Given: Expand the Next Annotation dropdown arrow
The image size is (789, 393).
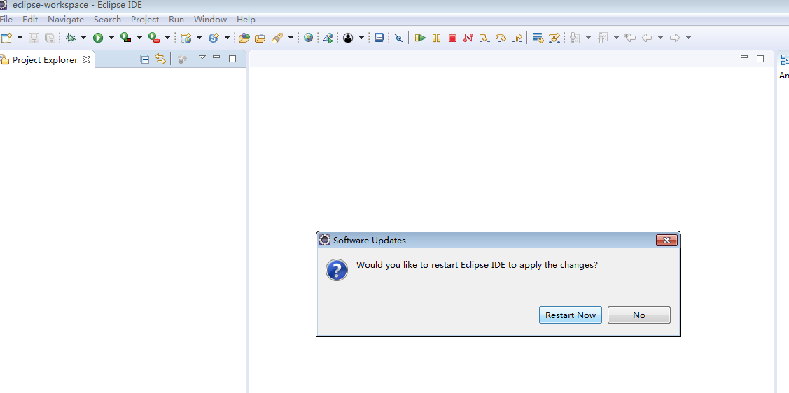Looking at the screenshot, I should pos(588,38).
